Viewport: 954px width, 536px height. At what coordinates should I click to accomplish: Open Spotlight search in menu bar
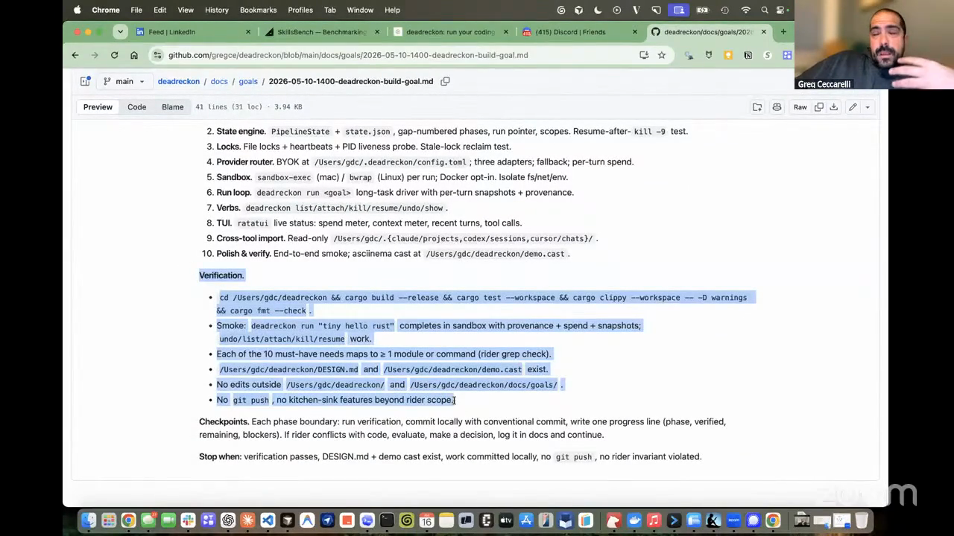(765, 10)
